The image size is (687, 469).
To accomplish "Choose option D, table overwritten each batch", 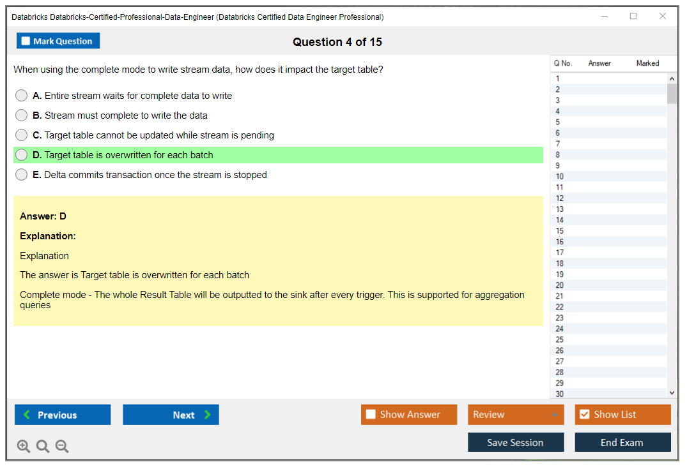I will pyautogui.click(x=22, y=155).
